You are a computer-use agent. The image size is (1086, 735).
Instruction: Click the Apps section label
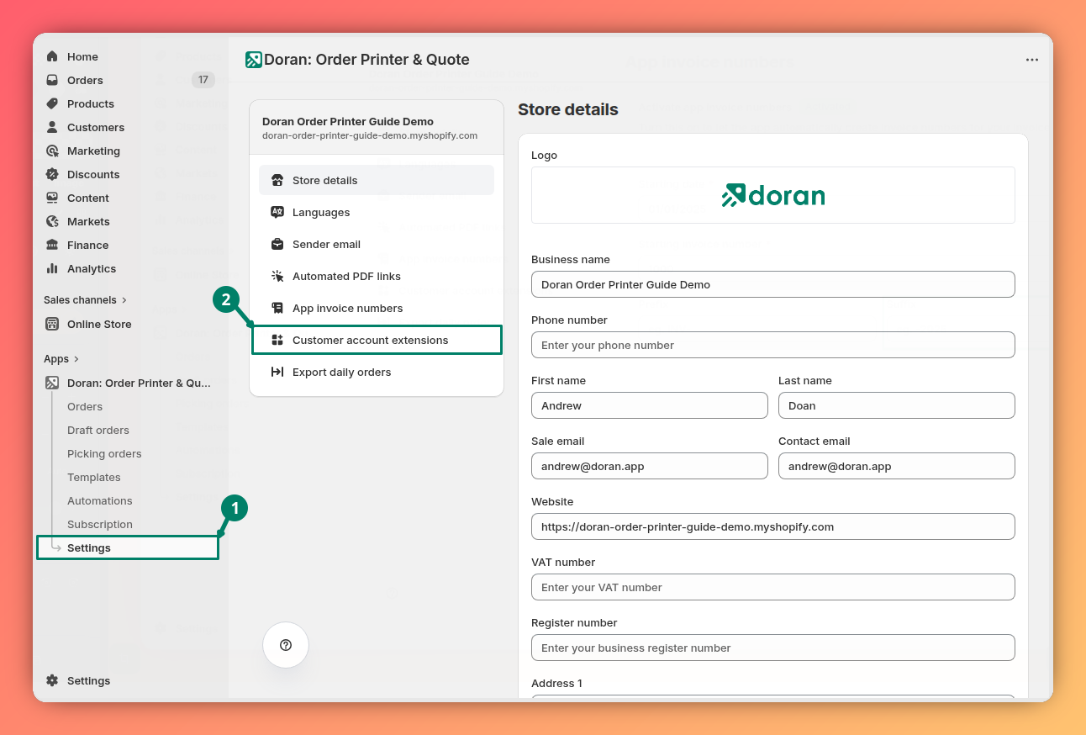(56, 359)
